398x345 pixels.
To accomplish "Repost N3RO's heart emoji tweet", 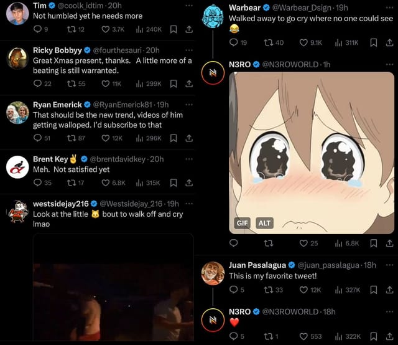I will point(269,336).
